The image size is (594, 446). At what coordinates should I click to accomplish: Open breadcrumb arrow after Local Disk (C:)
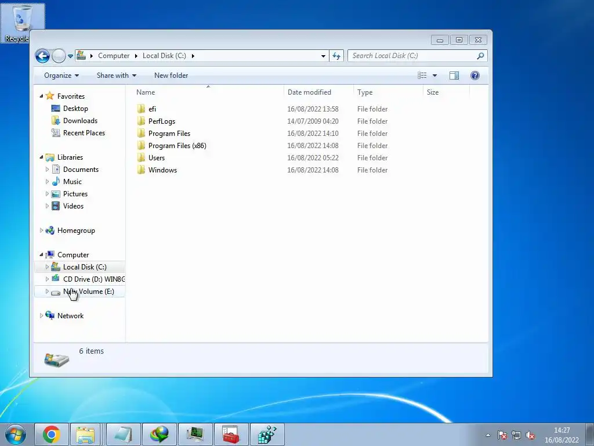click(x=193, y=56)
